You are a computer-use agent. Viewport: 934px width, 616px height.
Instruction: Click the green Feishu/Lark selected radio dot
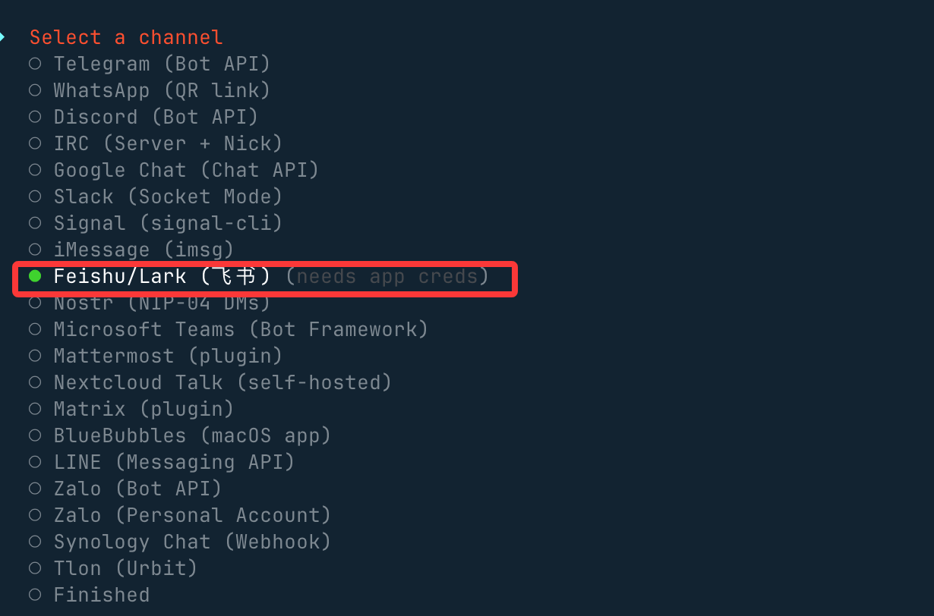(35, 276)
